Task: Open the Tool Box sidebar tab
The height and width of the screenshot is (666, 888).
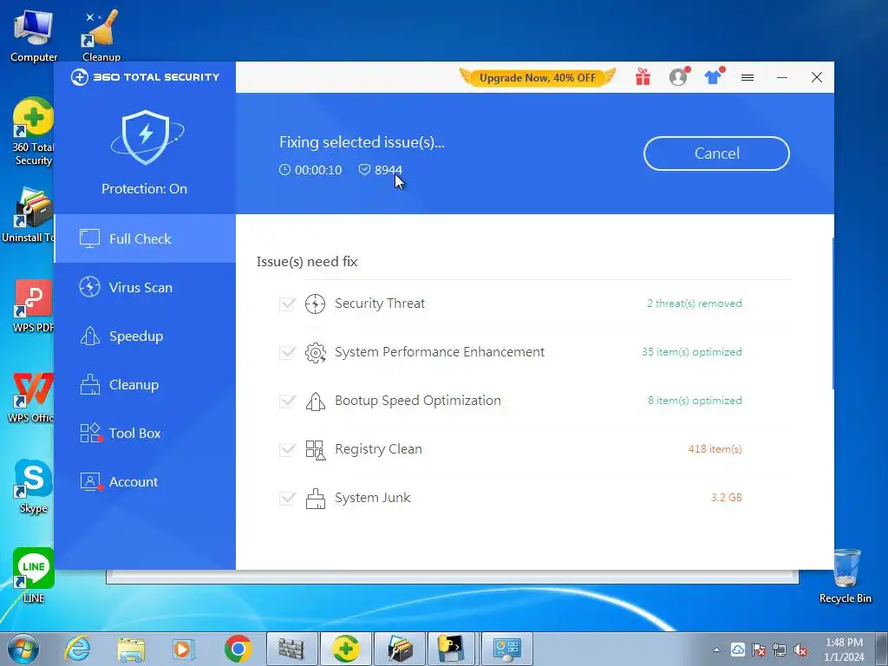Action: click(x=145, y=434)
